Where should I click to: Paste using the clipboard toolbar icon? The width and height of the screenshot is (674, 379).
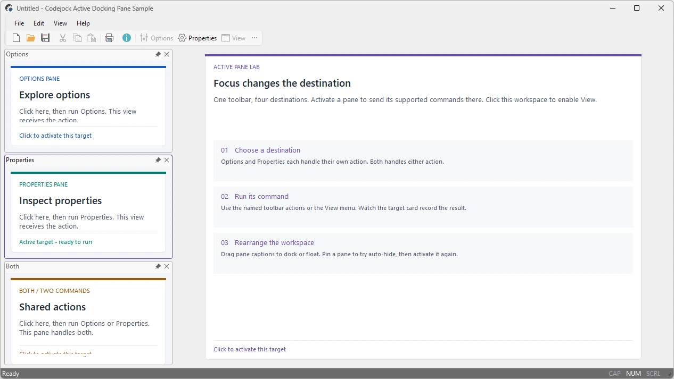click(92, 38)
